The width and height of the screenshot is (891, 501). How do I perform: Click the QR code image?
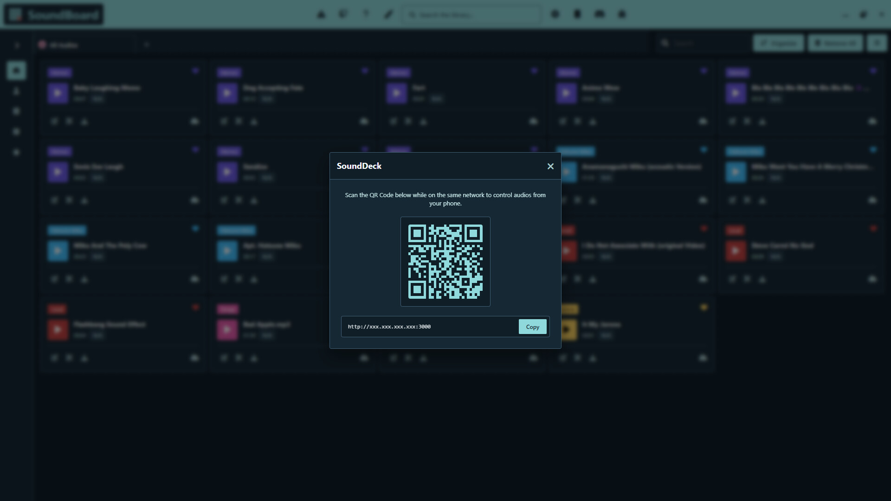click(x=445, y=262)
